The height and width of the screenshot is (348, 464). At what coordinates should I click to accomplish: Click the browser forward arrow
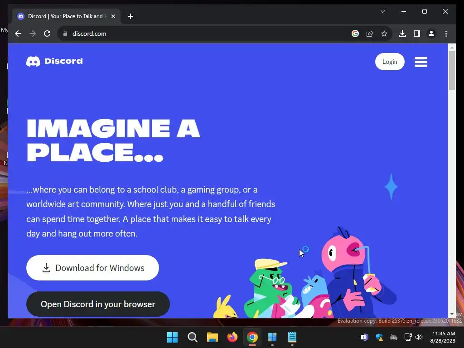coord(33,34)
